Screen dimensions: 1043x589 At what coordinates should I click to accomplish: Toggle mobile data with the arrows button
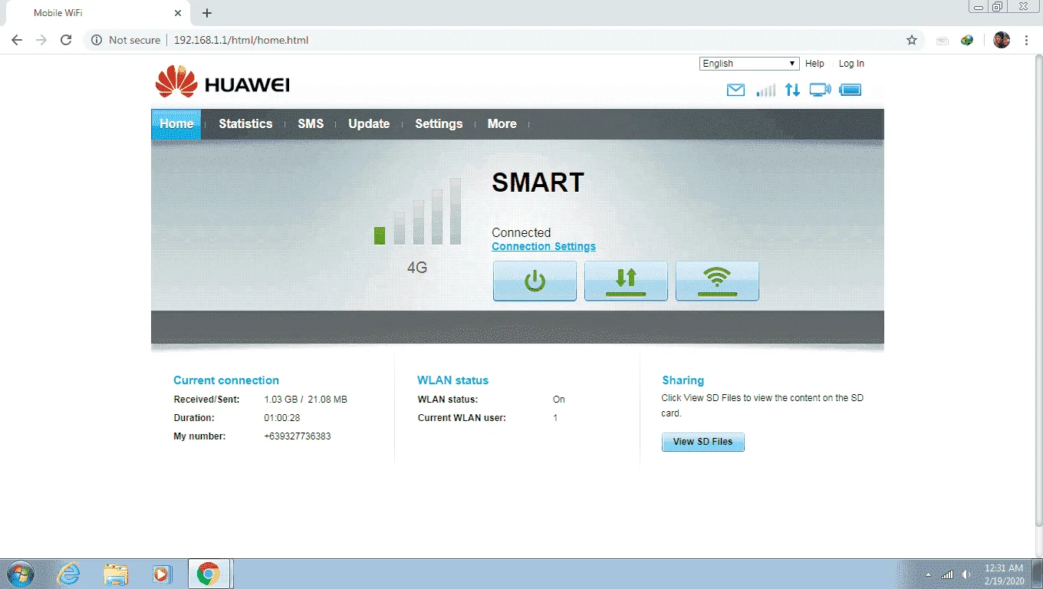click(x=626, y=281)
